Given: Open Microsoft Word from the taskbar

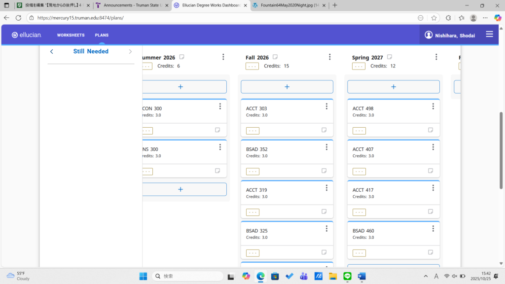Looking at the screenshot, I should [x=361, y=276].
